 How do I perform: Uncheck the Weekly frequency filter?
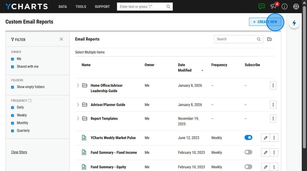(12, 116)
